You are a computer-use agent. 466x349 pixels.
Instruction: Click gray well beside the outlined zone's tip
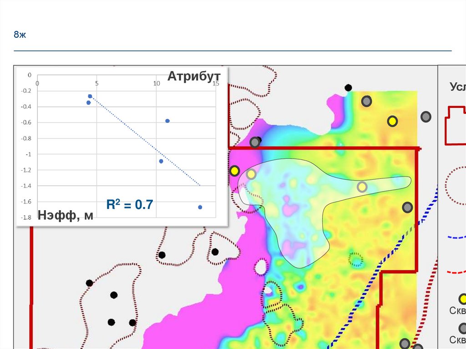[407, 207]
